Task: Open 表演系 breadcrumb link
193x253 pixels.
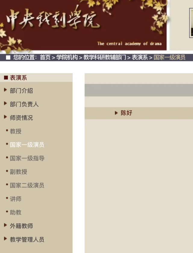Action: tap(140, 57)
